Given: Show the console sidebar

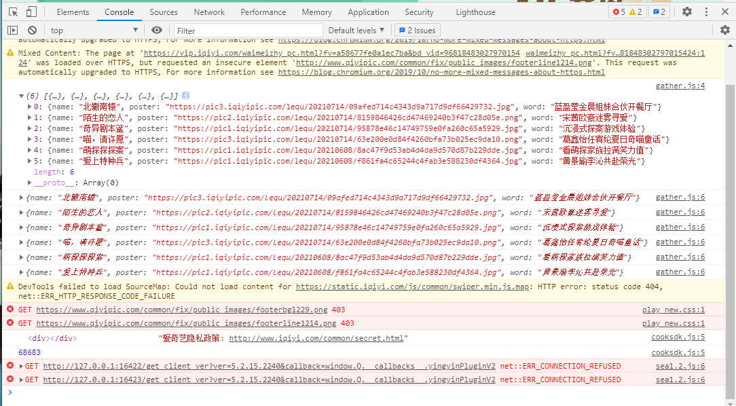Looking at the screenshot, I should click(x=13, y=30).
